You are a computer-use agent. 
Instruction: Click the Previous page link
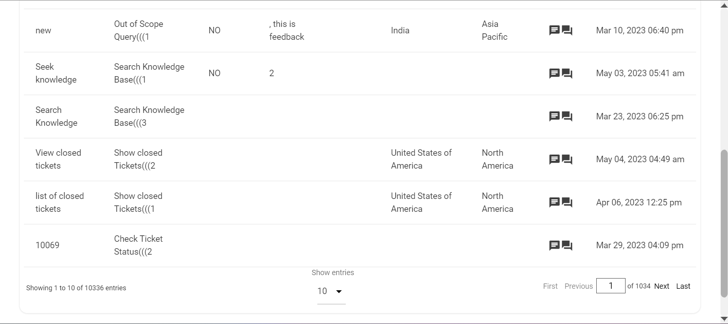(578, 286)
